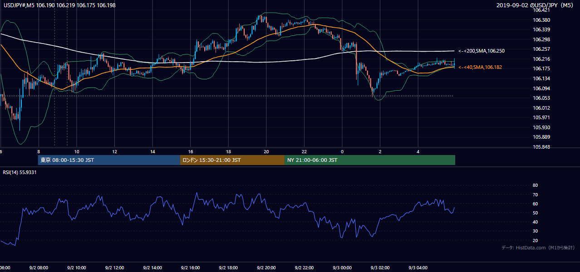Click hour tick 0 under price chart
The height and width of the screenshot is (272, 580).
click(342, 152)
